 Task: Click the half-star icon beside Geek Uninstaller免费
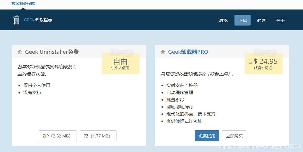coord(20,52)
